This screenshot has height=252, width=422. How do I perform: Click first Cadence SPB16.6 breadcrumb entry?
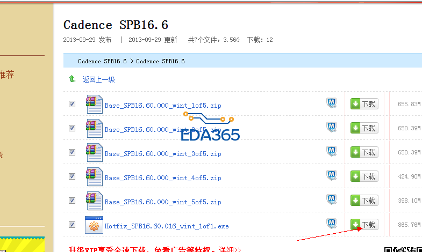pos(102,61)
